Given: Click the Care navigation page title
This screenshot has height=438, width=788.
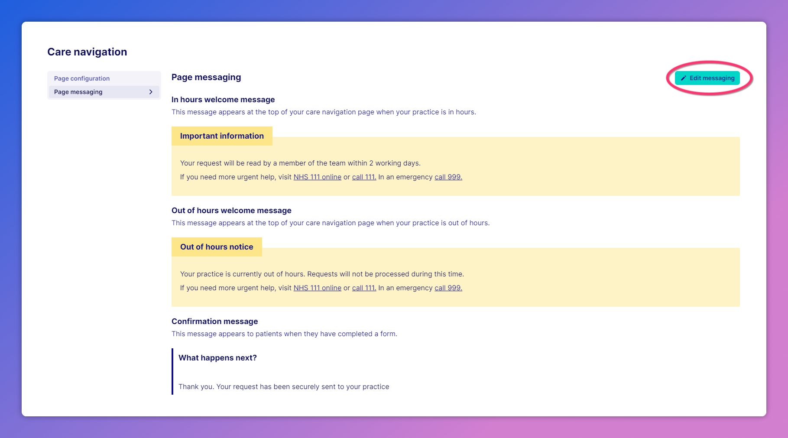Looking at the screenshot, I should [87, 52].
